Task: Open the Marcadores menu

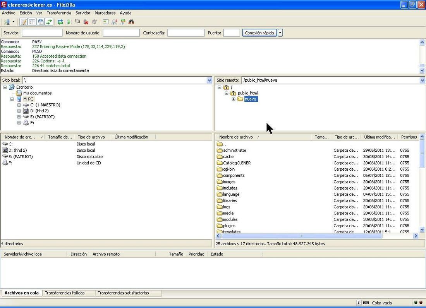Action: [105, 13]
